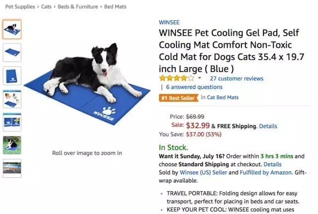Visit the Winsee (US) Seller link

point(203,172)
